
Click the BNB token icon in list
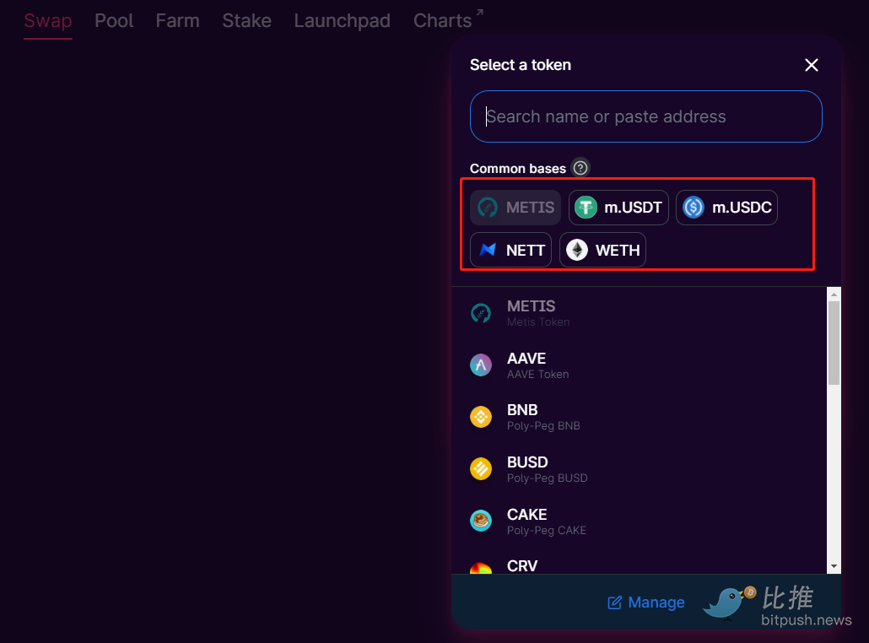[481, 417]
